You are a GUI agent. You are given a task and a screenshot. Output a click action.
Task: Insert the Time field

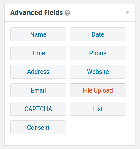[38, 53]
